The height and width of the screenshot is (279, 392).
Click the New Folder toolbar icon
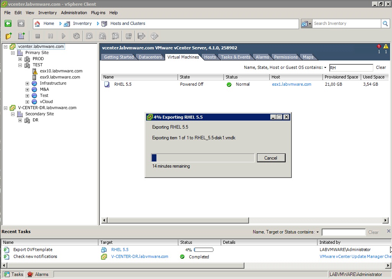click(9, 36)
